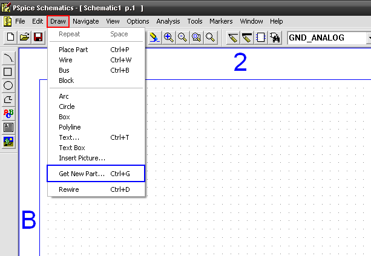Viewport: 371px width, 256px height.
Task: Select the Circle drawing tool in sidebar
Action: click(x=8, y=86)
